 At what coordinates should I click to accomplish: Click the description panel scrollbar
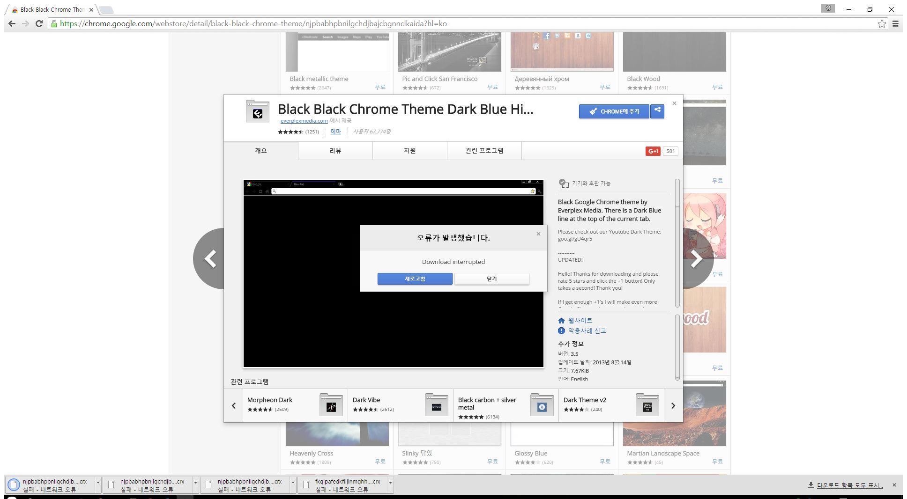tap(677, 193)
